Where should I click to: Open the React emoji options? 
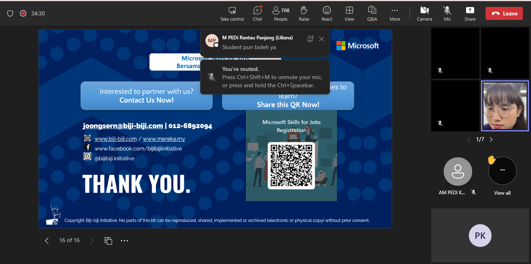tap(326, 13)
